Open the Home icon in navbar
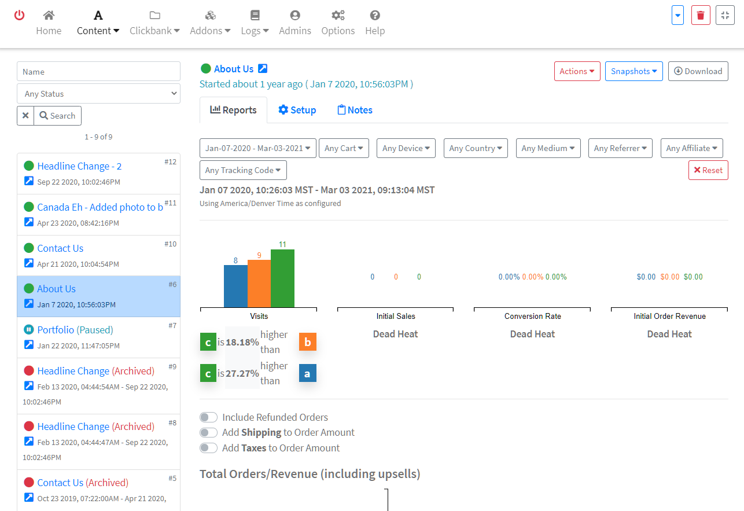The width and height of the screenshot is (744, 511). pos(49,16)
